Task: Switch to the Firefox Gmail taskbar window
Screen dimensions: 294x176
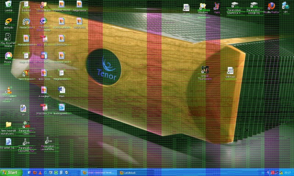Action: click(99, 173)
